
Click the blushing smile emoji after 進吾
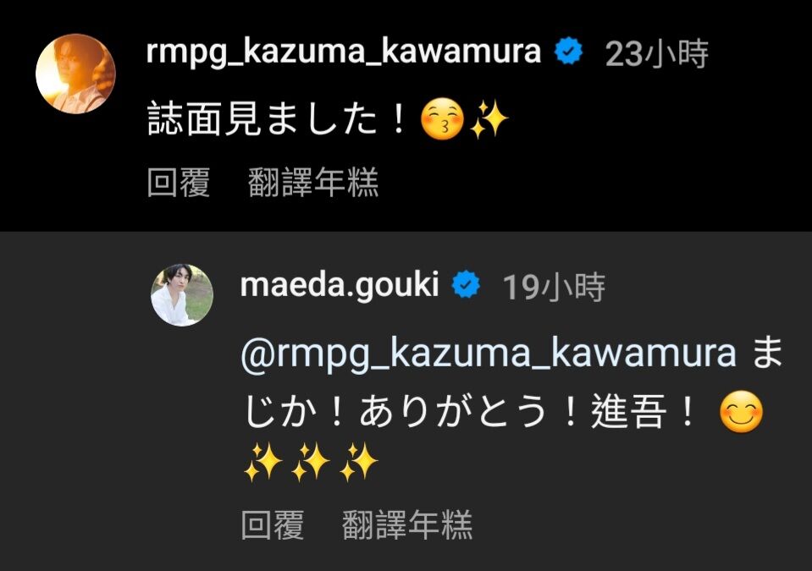[742, 412]
